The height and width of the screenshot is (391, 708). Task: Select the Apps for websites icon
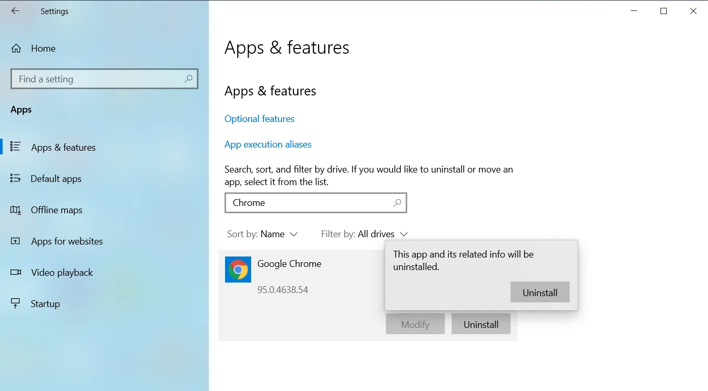click(x=15, y=241)
